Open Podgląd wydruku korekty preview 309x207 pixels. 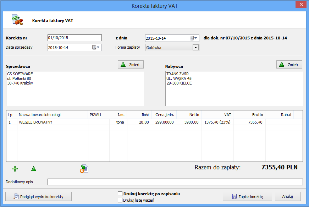[39, 196]
